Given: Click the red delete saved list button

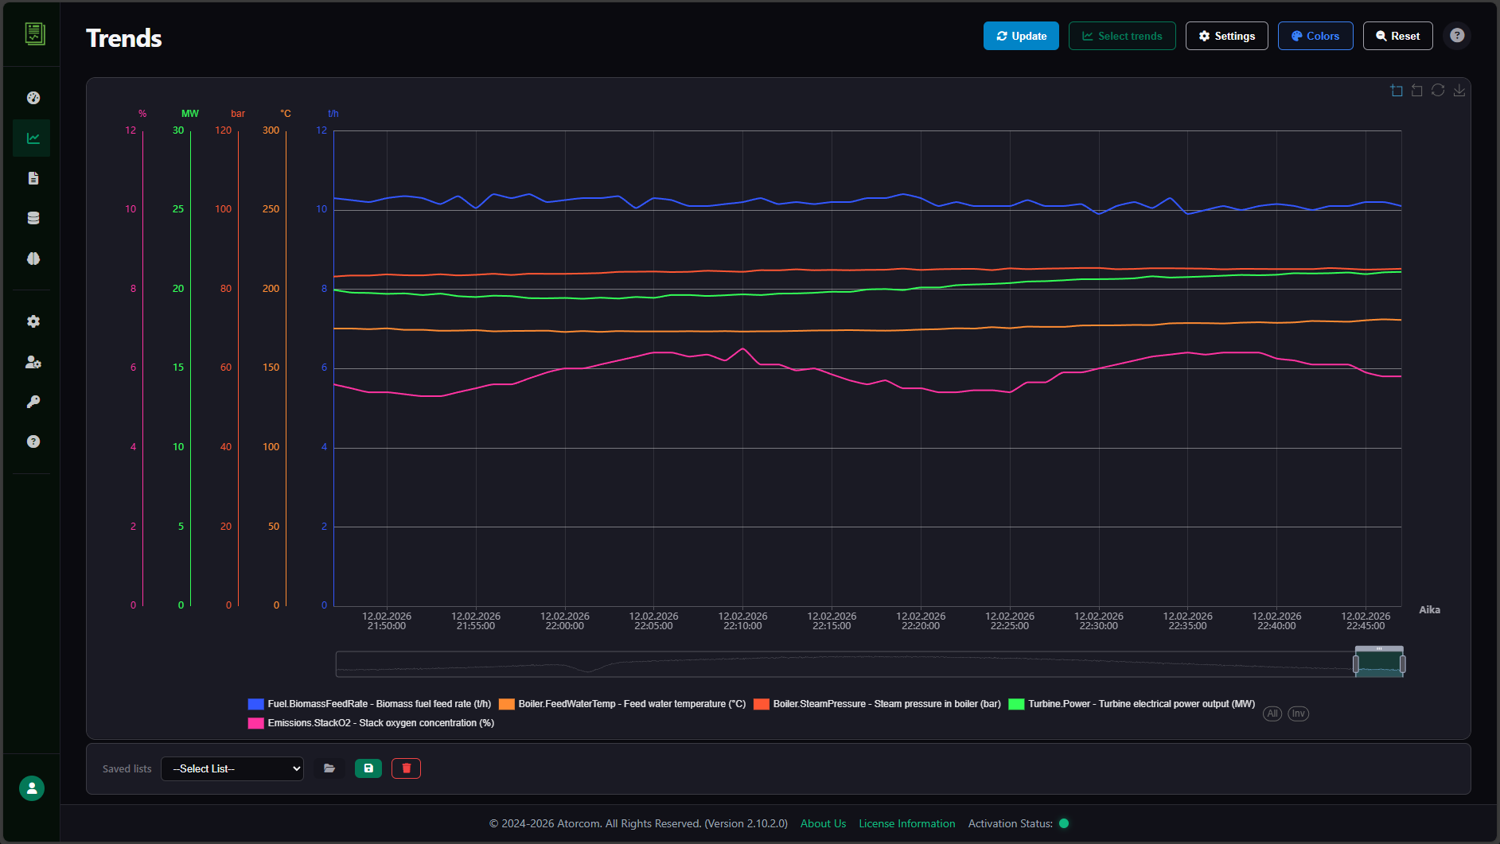Looking at the screenshot, I should (x=406, y=768).
